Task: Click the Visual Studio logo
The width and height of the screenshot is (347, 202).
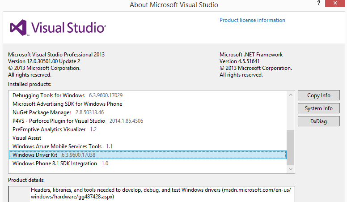Action: click(58, 28)
